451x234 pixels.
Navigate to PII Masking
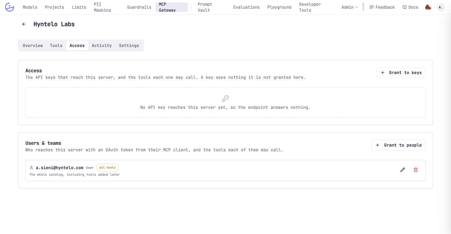tap(102, 7)
